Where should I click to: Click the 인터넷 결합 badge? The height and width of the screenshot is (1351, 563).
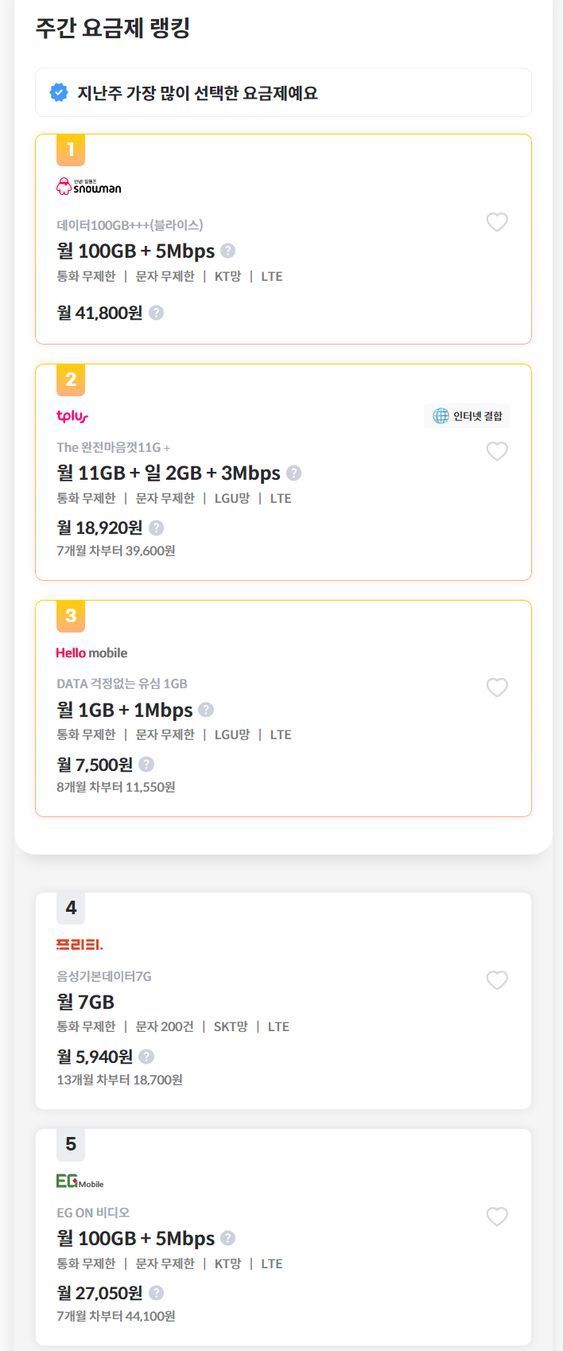tap(468, 416)
